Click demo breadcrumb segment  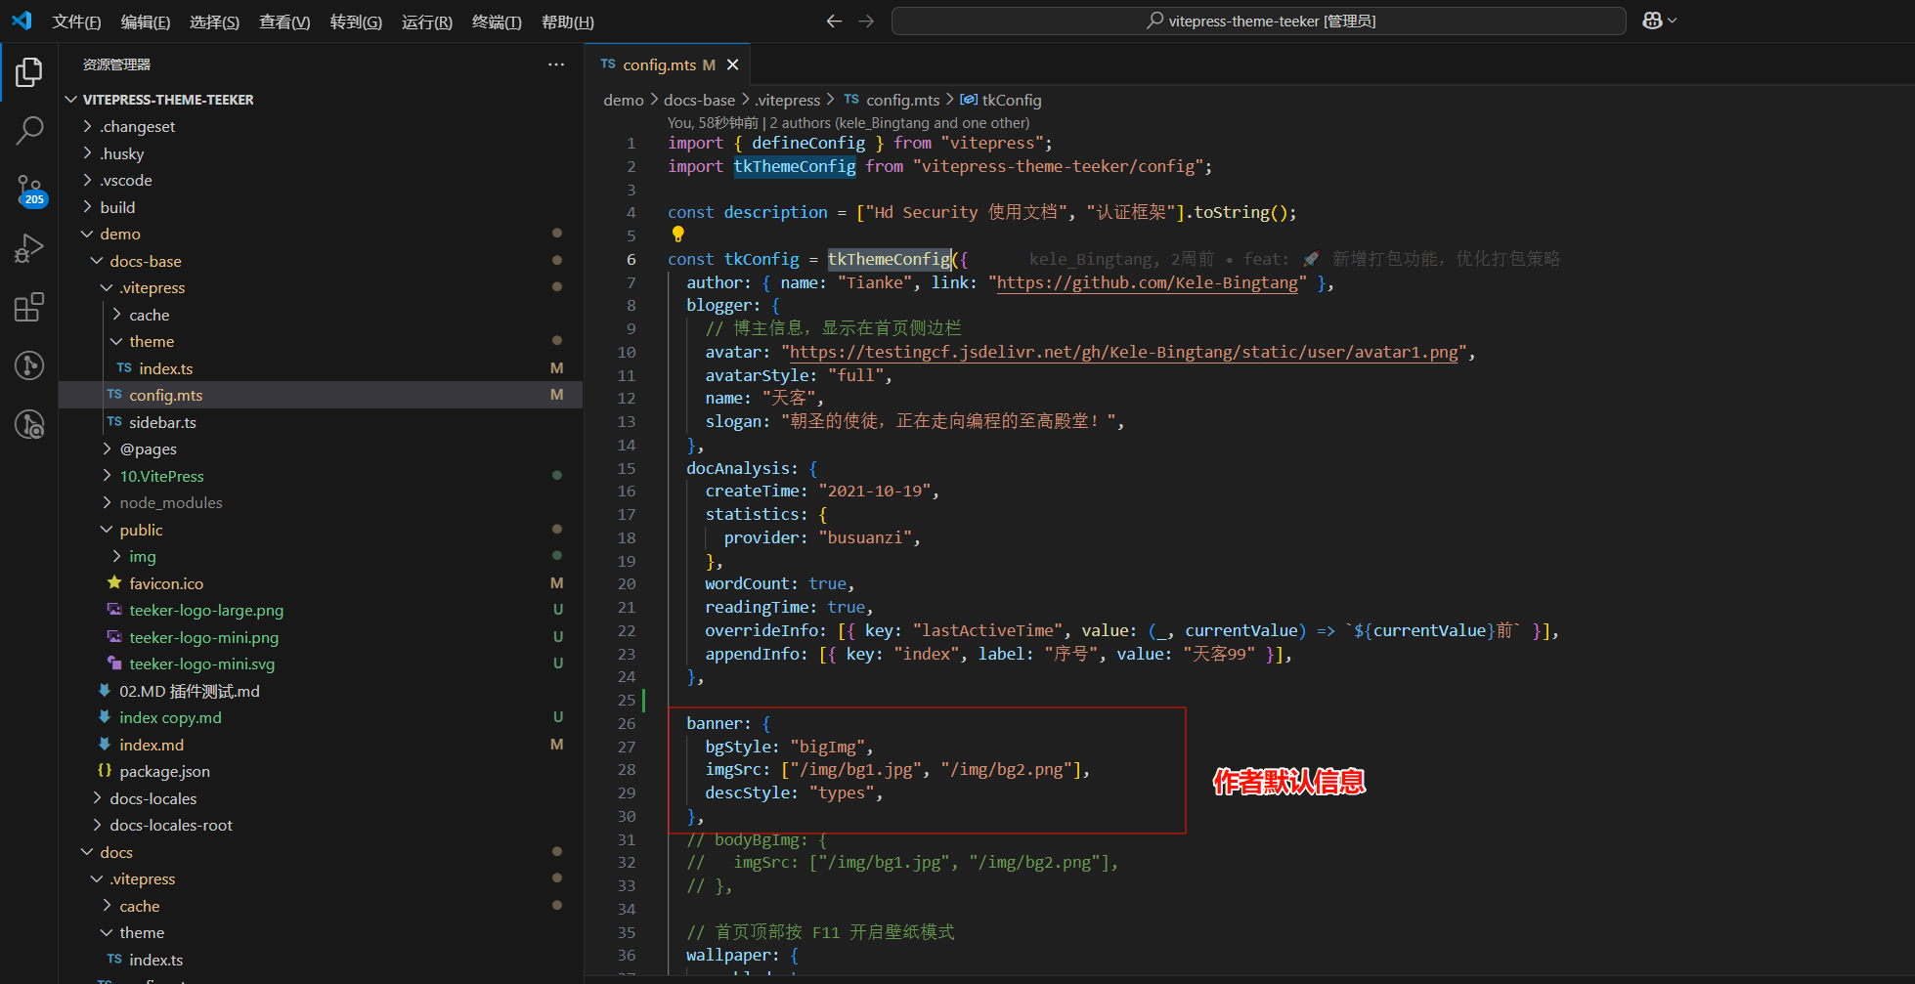(x=624, y=100)
